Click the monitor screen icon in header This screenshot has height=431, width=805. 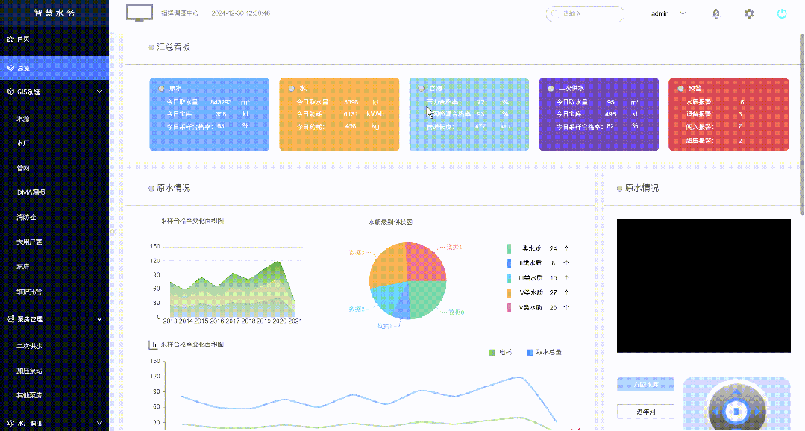point(140,13)
